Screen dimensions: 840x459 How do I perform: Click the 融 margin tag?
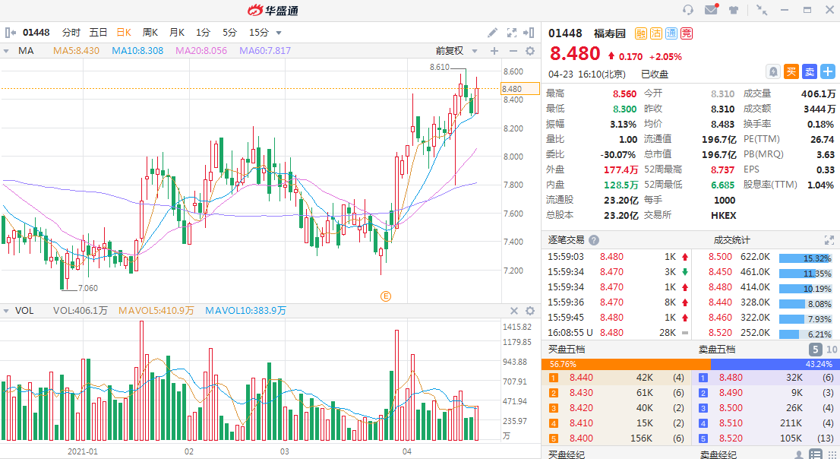[x=641, y=33]
